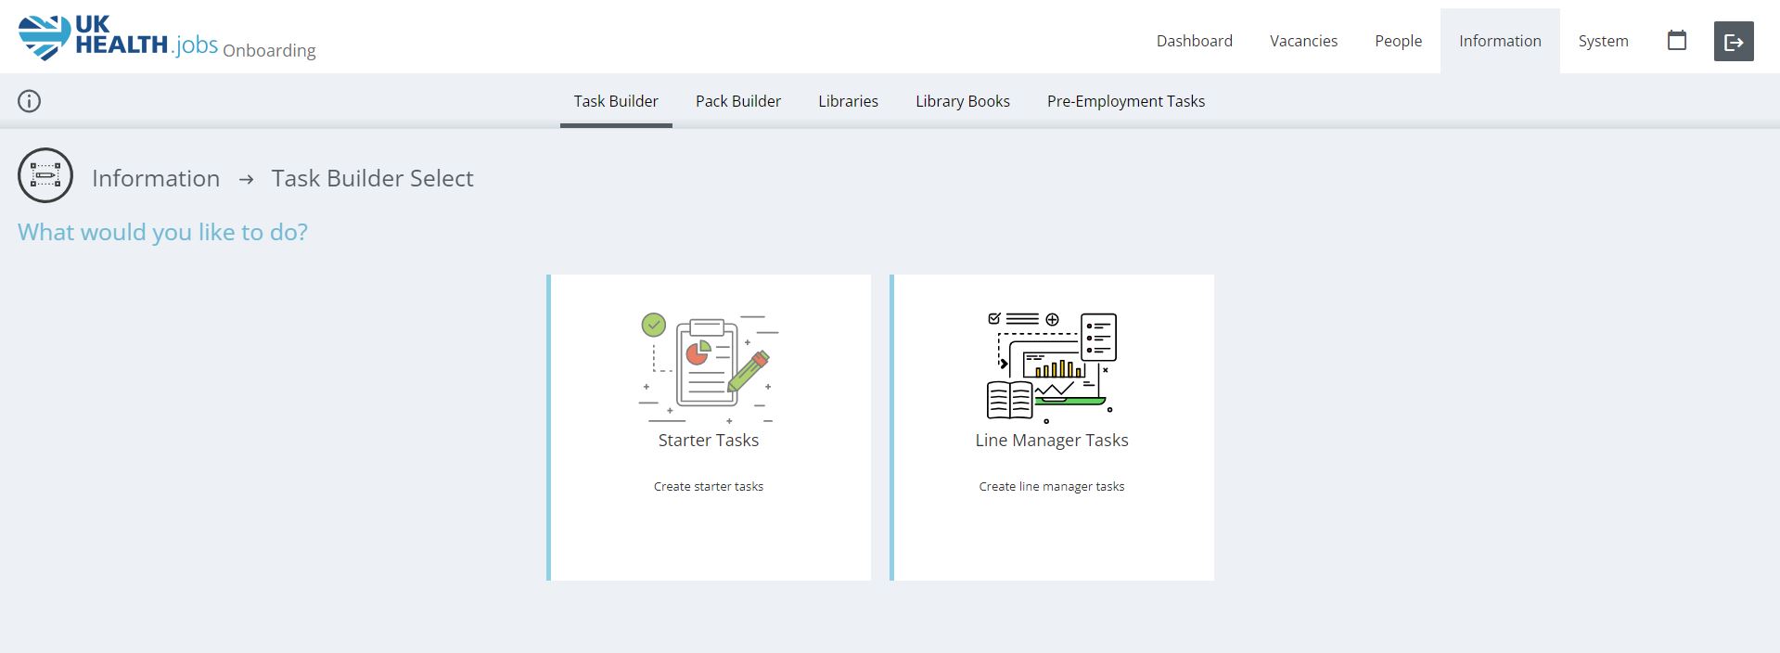
Task: Click the Task Builder breadcrumb circle icon
Action: click(x=45, y=175)
